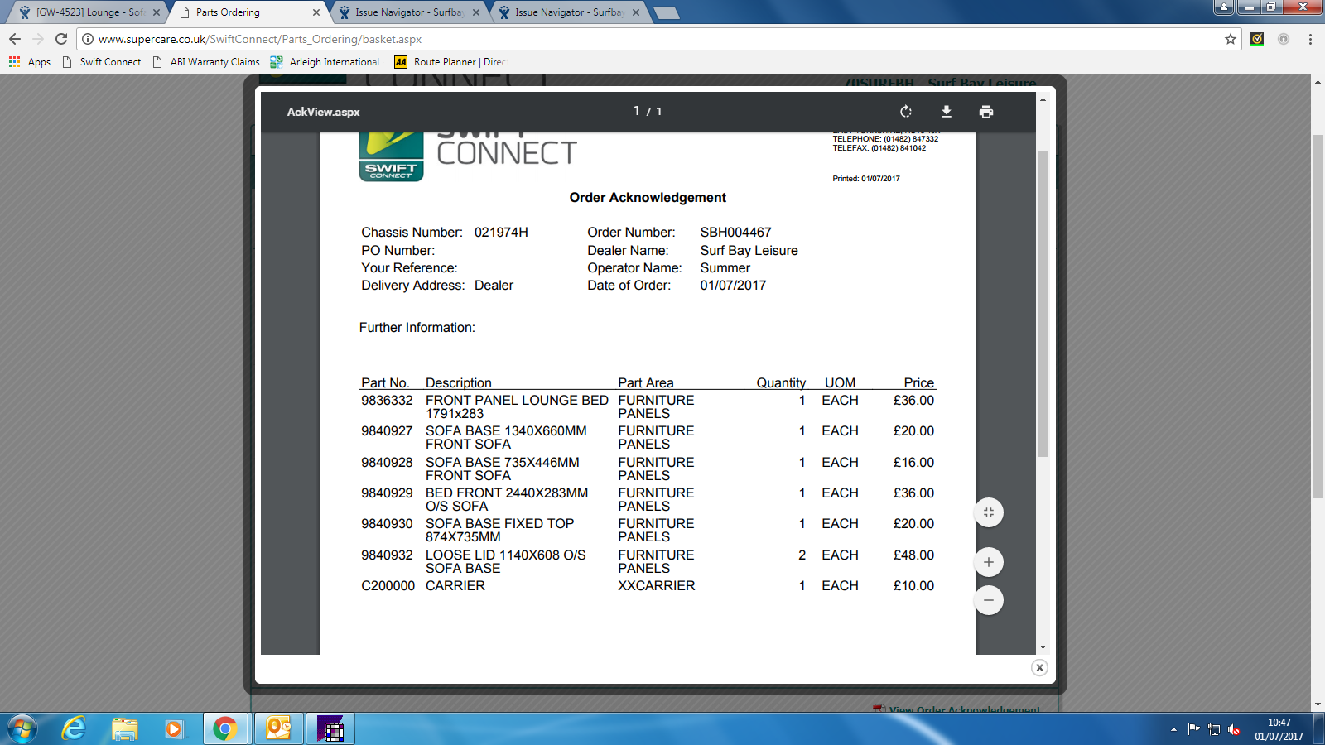Image resolution: width=1325 pixels, height=745 pixels.
Task: Click the volume icon in system tray
Action: click(x=1234, y=729)
